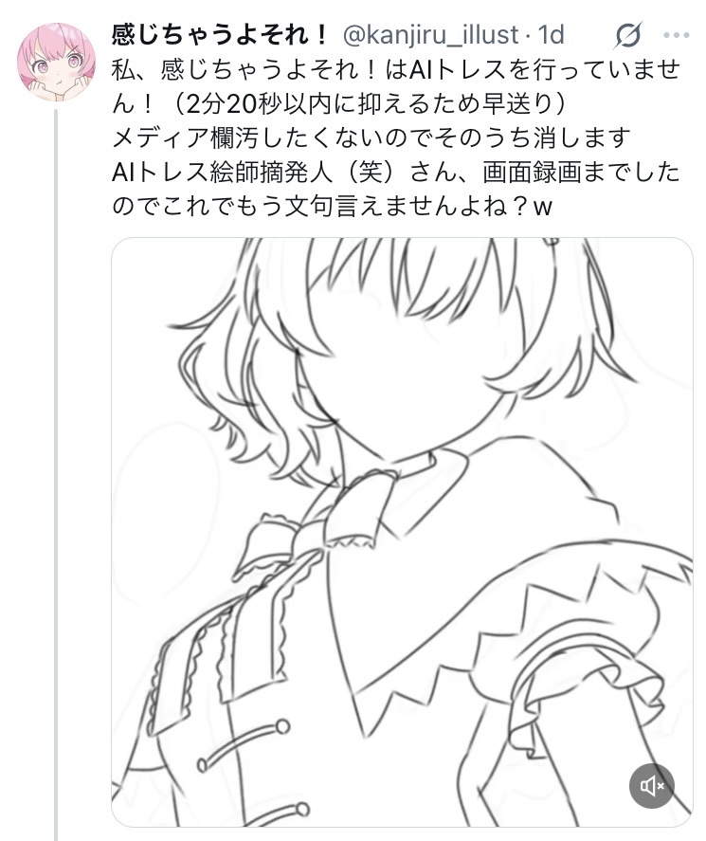
Task: Tap the line mentioning AIトレス絵師摘発人（笑）
Action: pos(395,173)
